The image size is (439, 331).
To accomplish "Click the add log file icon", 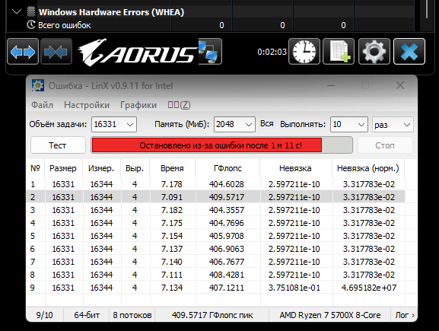I will click(x=339, y=52).
